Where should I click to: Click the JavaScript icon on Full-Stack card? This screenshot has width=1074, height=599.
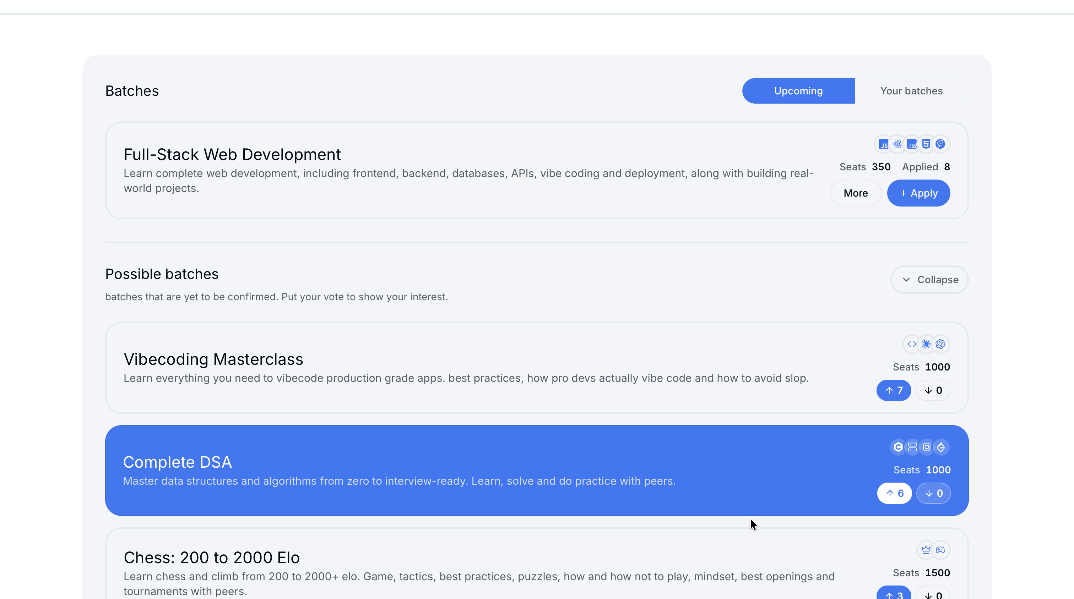pyautogui.click(x=883, y=144)
